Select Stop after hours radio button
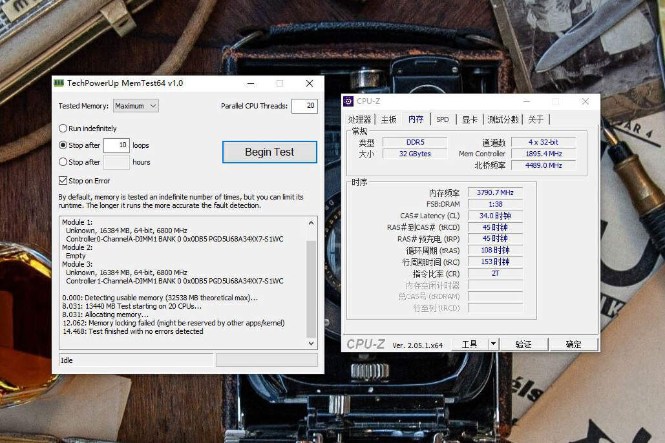Screen dimensions: 665x443 (x=63, y=162)
